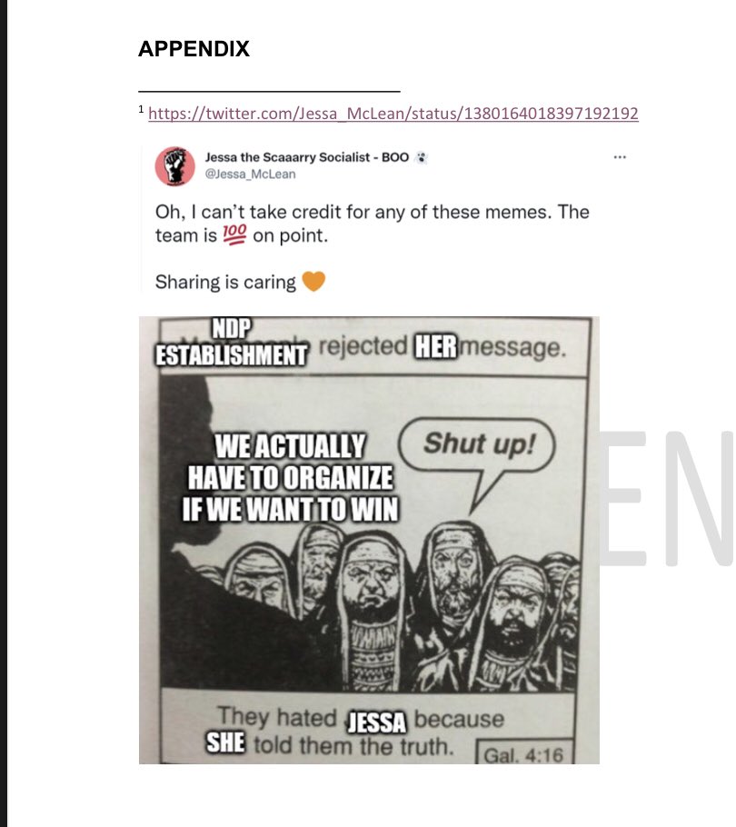Screen dimensions: 736x827
Task: Click the tweet's three-dot more options icon
Action: pos(620,156)
